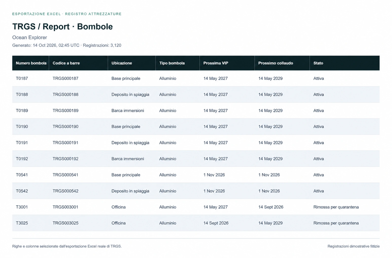392x258 pixels.
Task: Click the TRGS / Report · Bombole title
Action: coord(62,27)
